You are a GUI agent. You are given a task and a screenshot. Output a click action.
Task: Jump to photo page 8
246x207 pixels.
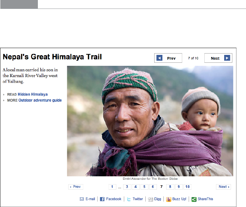[170, 187]
